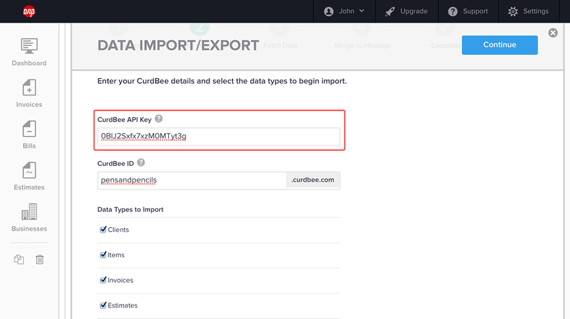The image size is (570, 319).
Task: Open the Estimates sidebar icon
Action: pyautogui.click(x=29, y=170)
